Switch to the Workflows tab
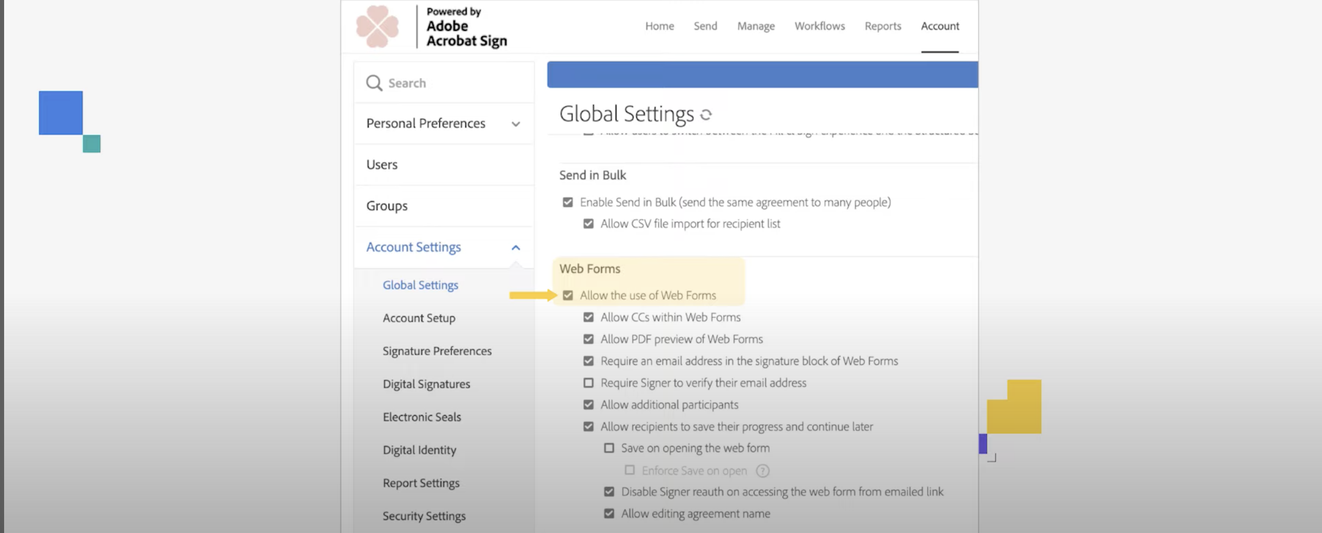Viewport: 1322px width, 533px height. click(x=820, y=26)
